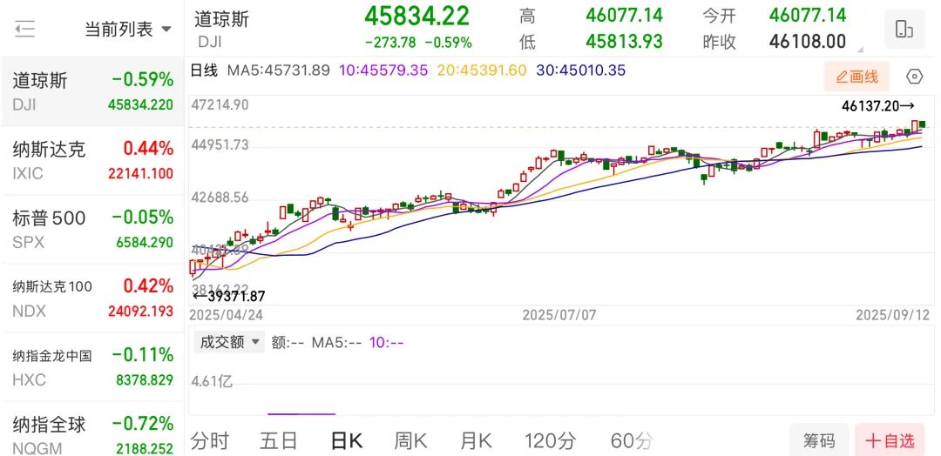
Task: Click the blue 30:45010.35 MA value
Action: click(580, 70)
